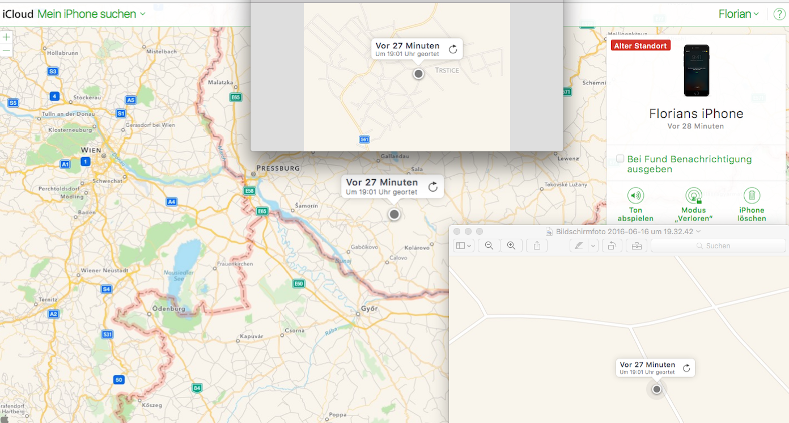Click zoom out magnifier in Preview toolbar
Screen dimensions: 789x423
[489, 246]
